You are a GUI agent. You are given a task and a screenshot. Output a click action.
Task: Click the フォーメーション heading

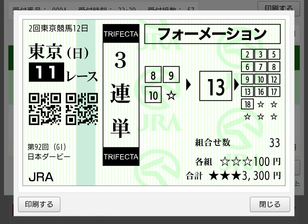212,34
